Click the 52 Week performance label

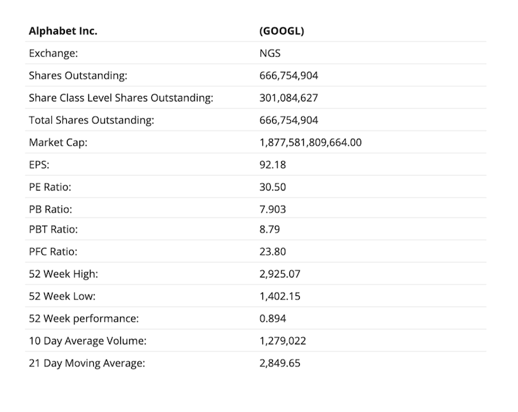84,318
